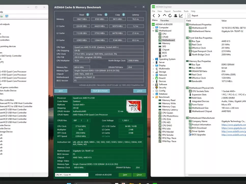This screenshot has width=246, height=184.
Task: Switch to Menu tab in AIDA64 sidebar
Action: pos(155,20)
